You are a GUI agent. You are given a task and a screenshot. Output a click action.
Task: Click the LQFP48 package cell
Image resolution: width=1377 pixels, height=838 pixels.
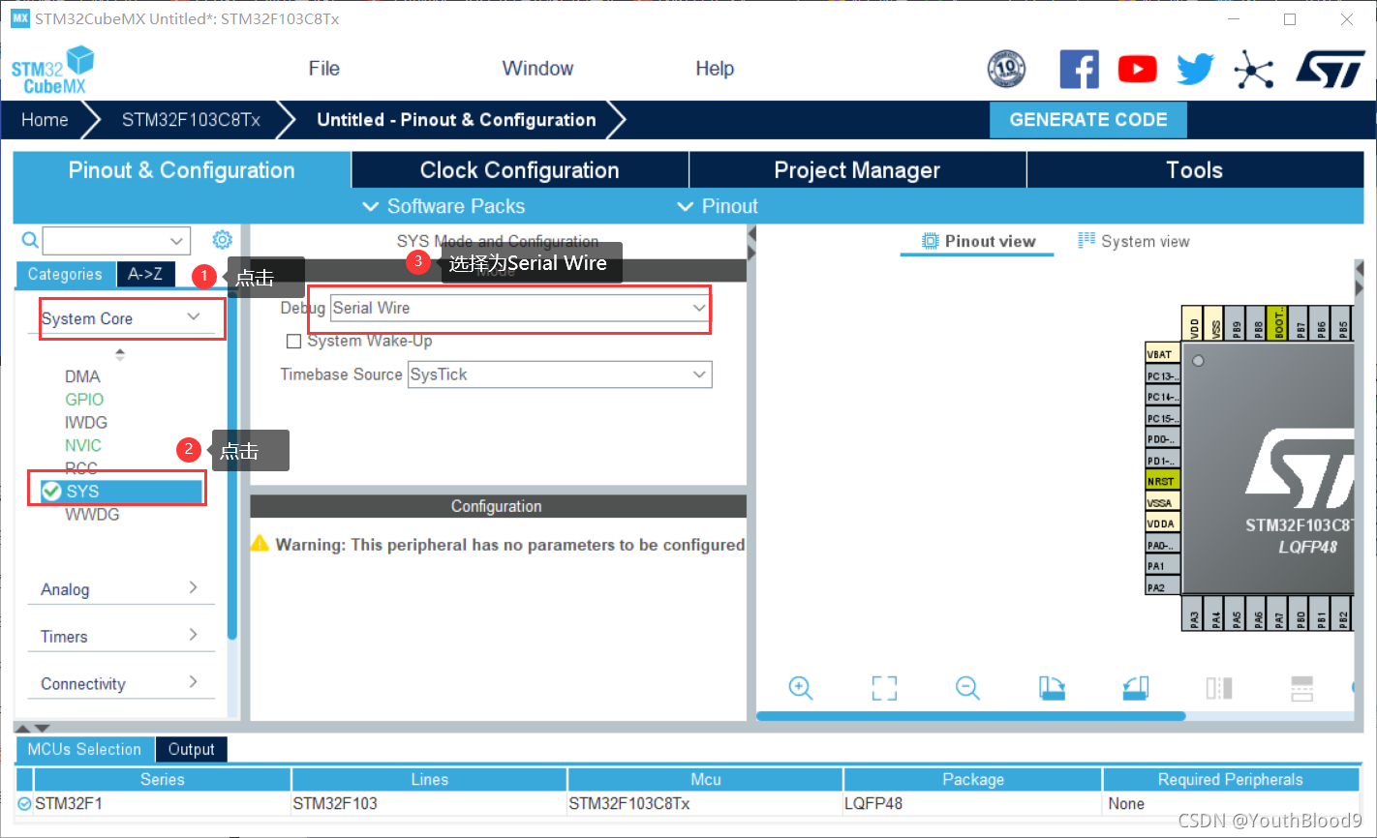(x=972, y=803)
